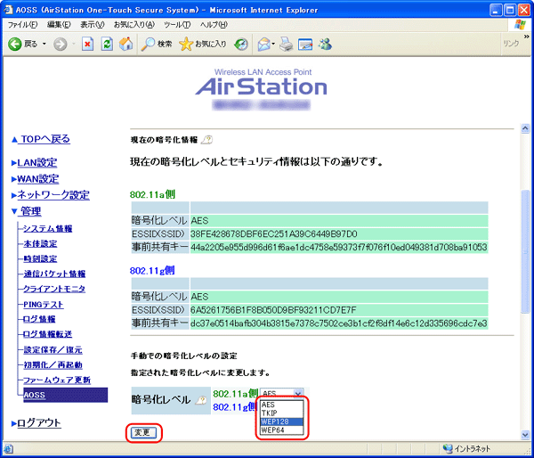
Task: Refresh the page with the refresh icon
Action: 107,44
